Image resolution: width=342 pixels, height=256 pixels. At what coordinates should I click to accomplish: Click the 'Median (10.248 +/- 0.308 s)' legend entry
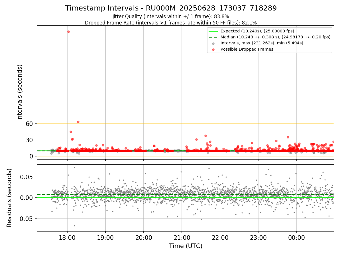275,37
